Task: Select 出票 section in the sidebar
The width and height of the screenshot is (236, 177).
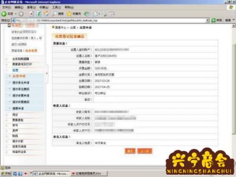Action: (x=15, y=70)
